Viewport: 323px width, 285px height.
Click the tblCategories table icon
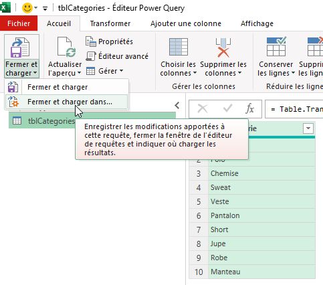pos(17,120)
